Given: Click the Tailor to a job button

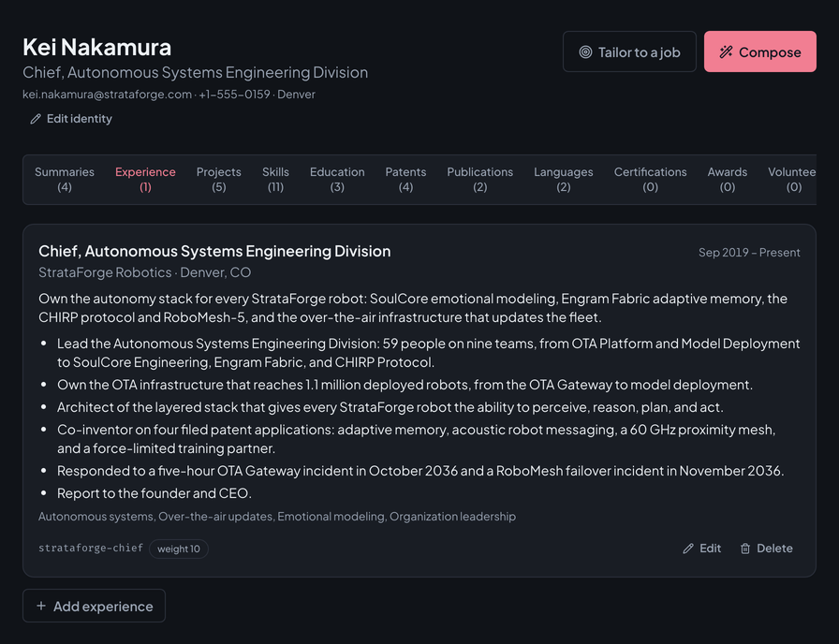Looking at the screenshot, I should (x=629, y=51).
